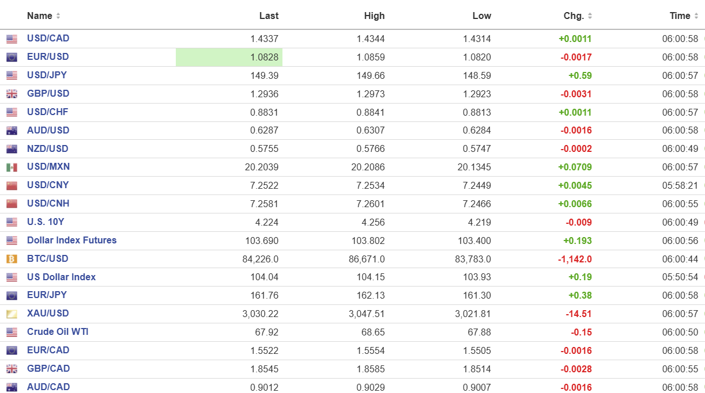Click the EU flag icon next to EUR/USD
This screenshot has height=393, width=705.
[x=12, y=58]
